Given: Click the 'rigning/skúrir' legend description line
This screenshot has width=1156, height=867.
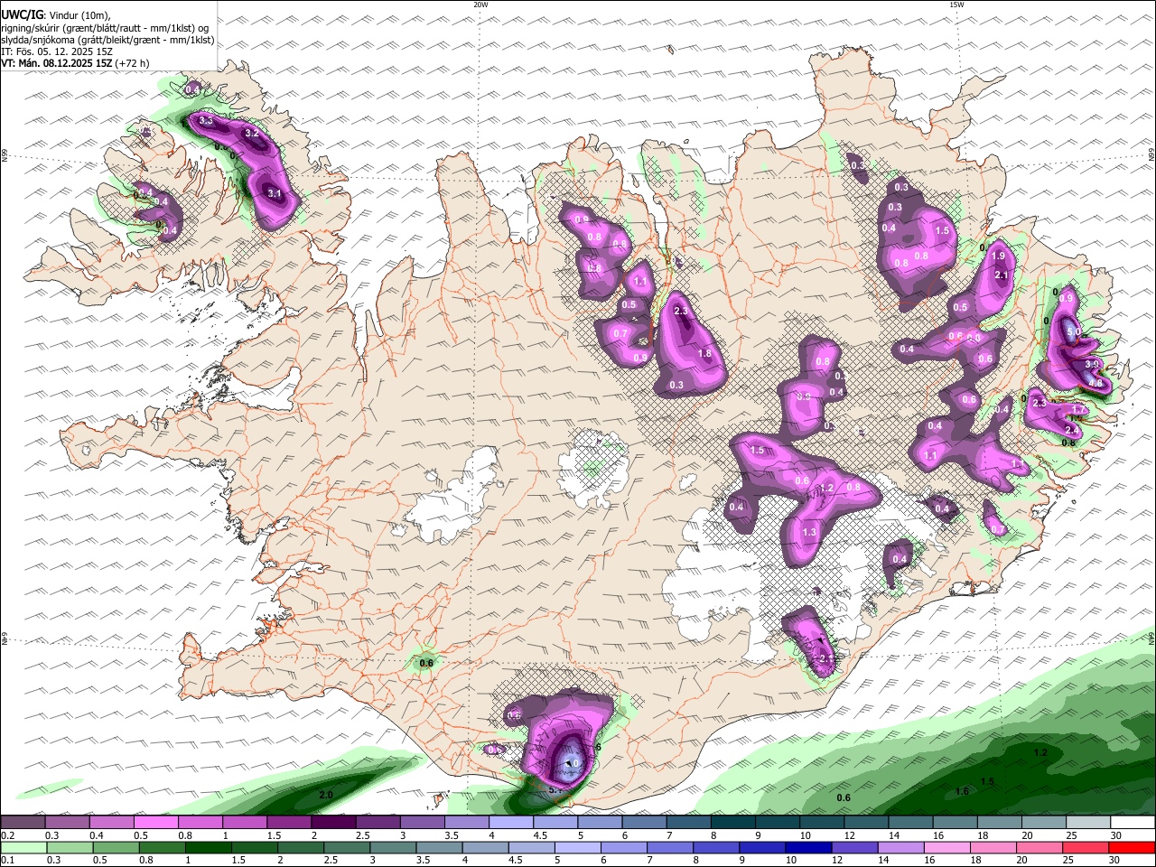Looking at the screenshot, I should coord(105,28).
